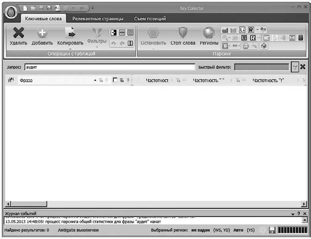Toggle the Авто mode in status bar
311x239 pixels.
tap(238, 231)
